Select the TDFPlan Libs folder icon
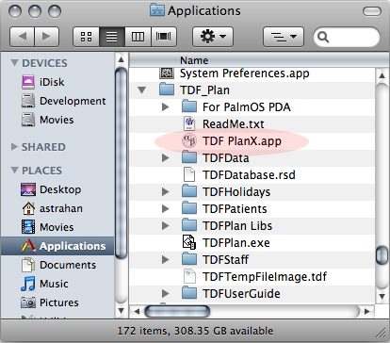The height and width of the screenshot is (343, 390). tap(189, 225)
